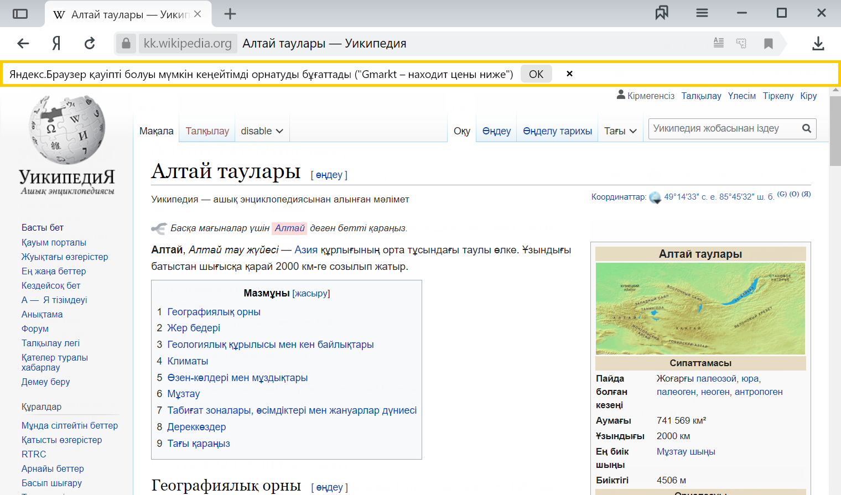Open the Өңделу тарихы history tab
This screenshot has width=841, height=495.
pyautogui.click(x=557, y=131)
